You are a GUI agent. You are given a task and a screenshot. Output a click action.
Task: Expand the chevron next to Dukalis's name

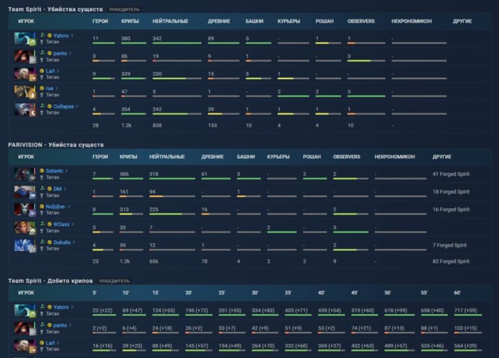(75, 242)
